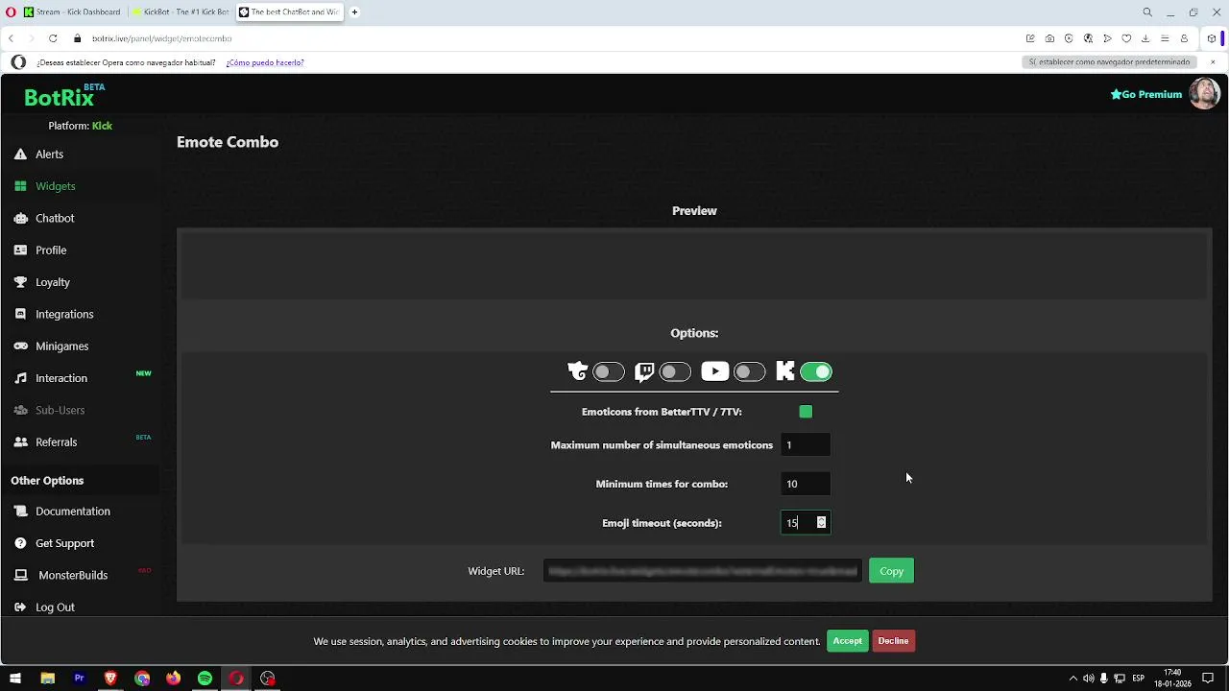Open the Loyalty sidebar section
Image resolution: width=1229 pixels, height=691 pixels.
(53, 282)
